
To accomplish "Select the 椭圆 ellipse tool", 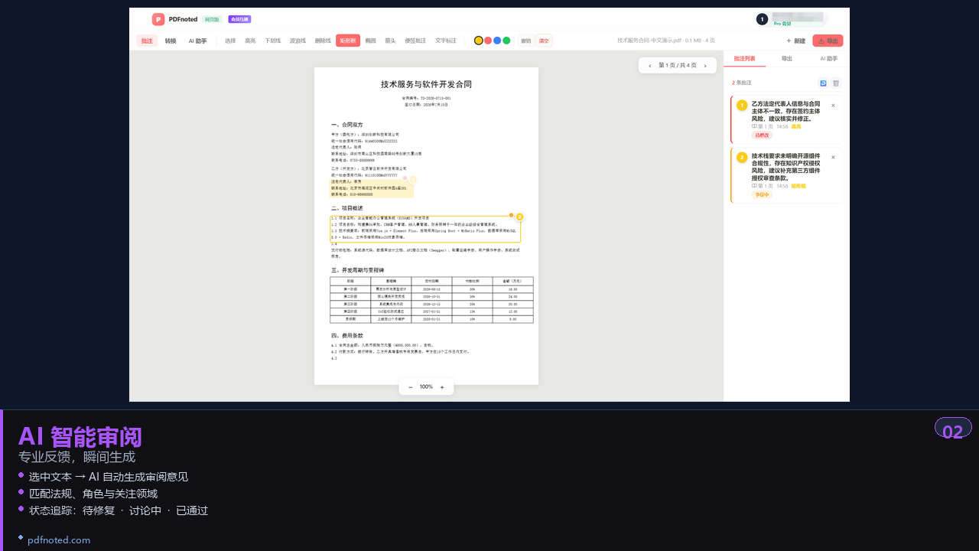I will (371, 41).
